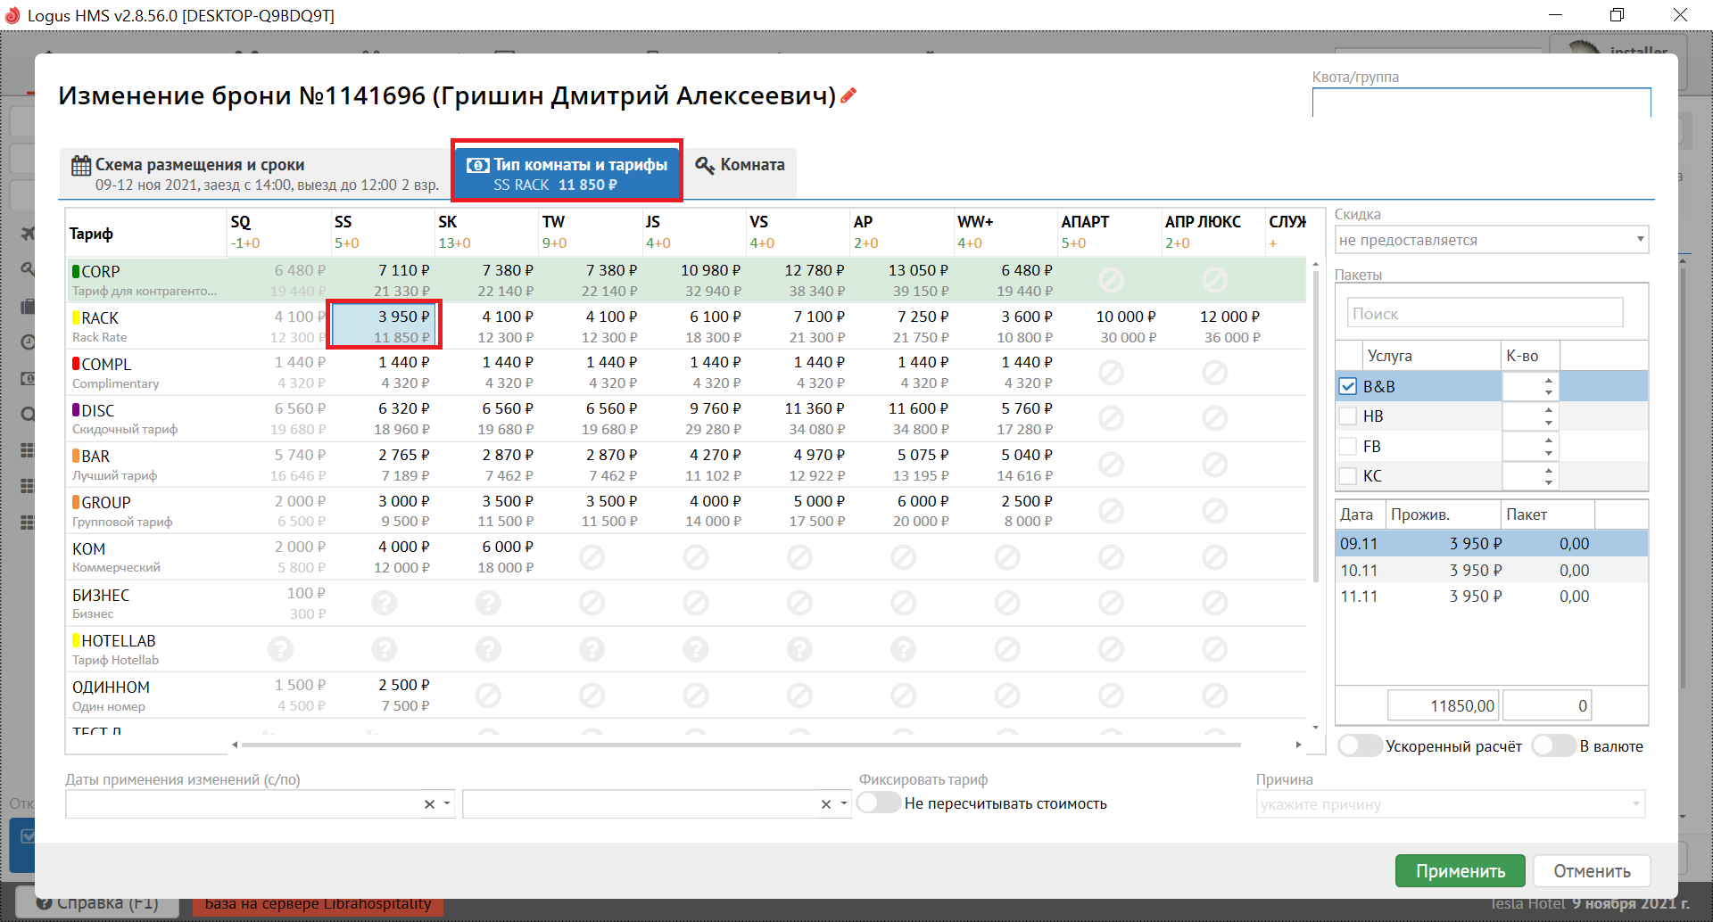Click the pencil edit icon beside guest name
This screenshot has height=922, width=1713.
pyautogui.click(x=848, y=95)
